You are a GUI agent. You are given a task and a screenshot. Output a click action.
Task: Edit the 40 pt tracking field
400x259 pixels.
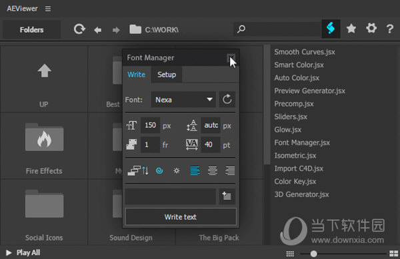coord(211,144)
